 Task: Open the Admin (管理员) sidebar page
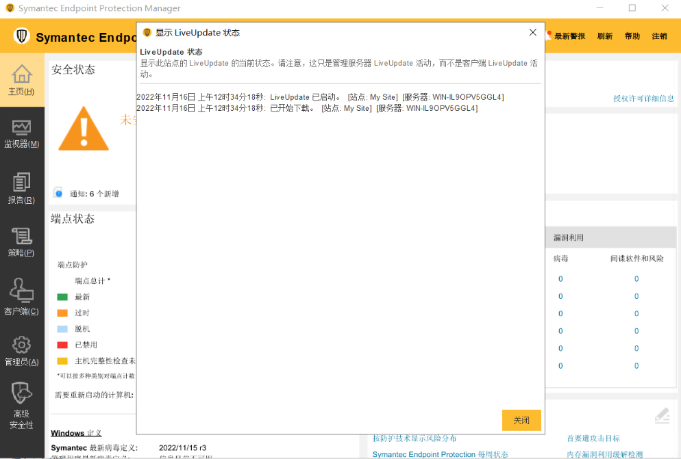22,350
